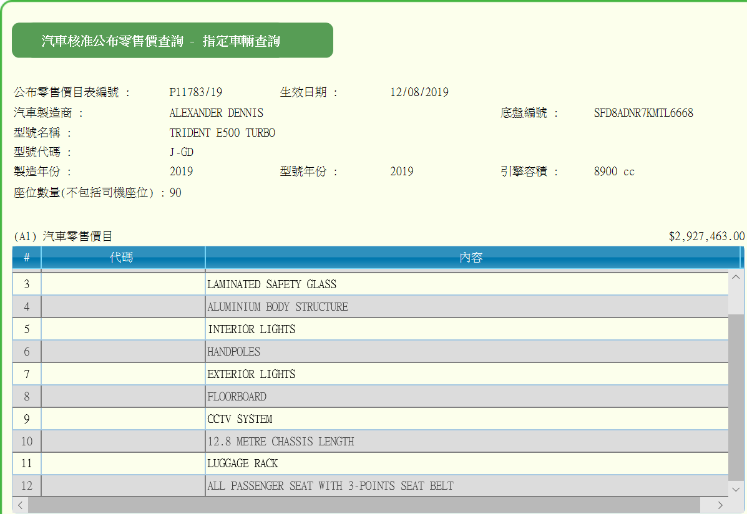Select the 'FLOORBOARD' row
This screenshot has height=514, width=747.
click(x=371, y=396)
